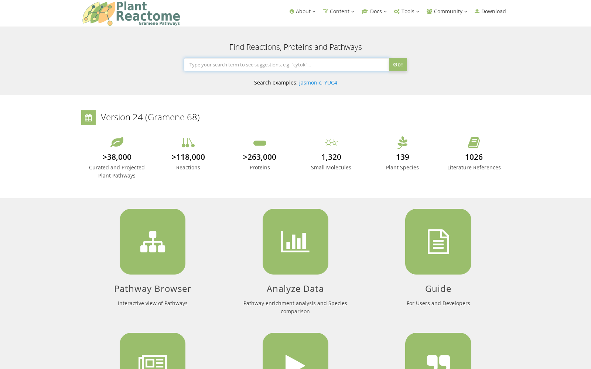Click the Interactive view of Pathways text
This screenshot has height=369, width=591.
(x=153, y=303)
